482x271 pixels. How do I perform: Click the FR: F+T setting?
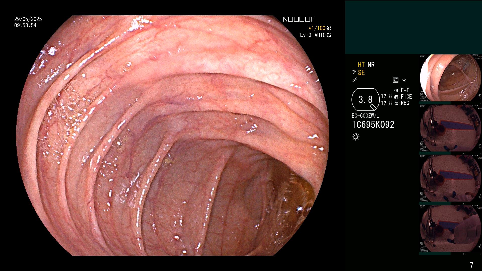point(401,90)
